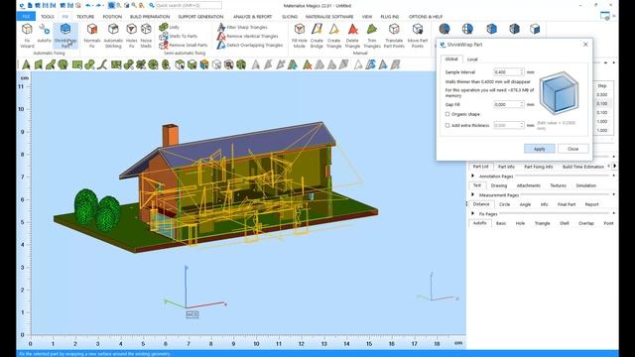This screenshot has height=357, width=635.
Task: Choose Shells To Parts
Action: 178,36
